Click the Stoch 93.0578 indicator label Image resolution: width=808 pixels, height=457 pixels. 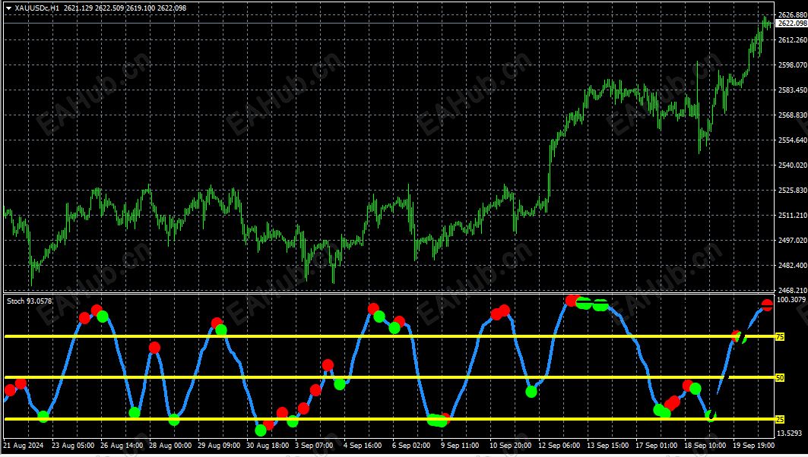click(30, 301)
